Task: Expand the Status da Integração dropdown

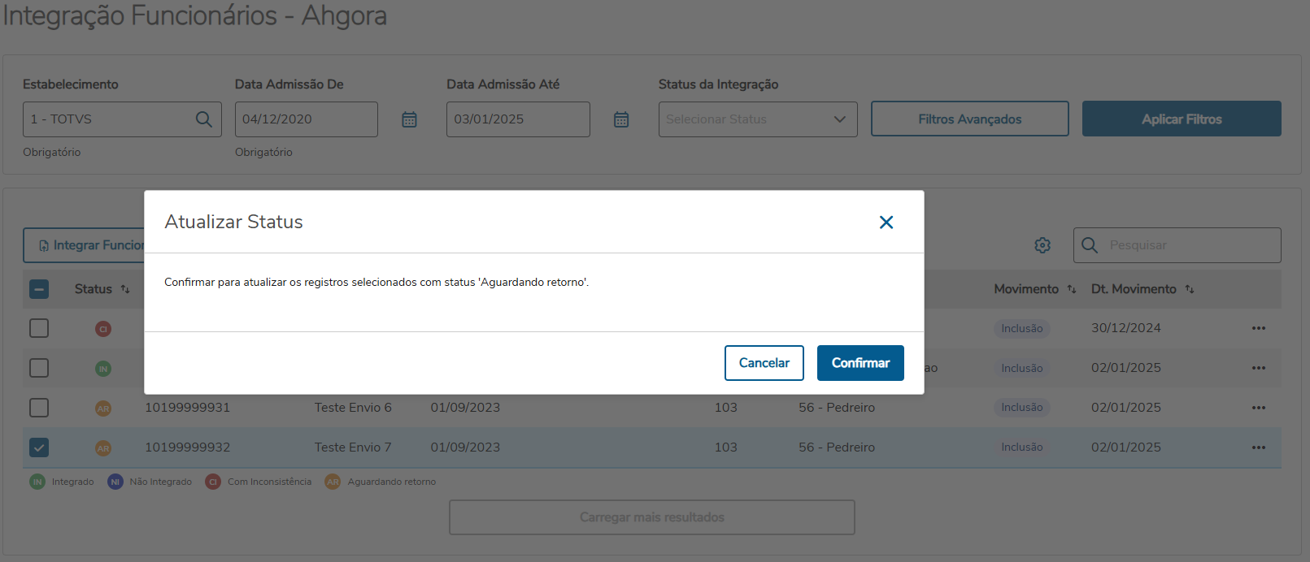Action: pyautogui.click(x=757, y=119)
